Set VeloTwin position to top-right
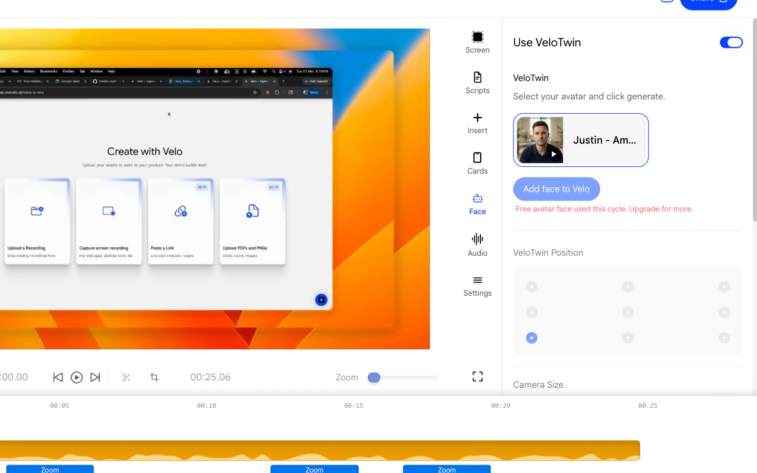This screenshot has height=473, width=757. click(724, 287)
